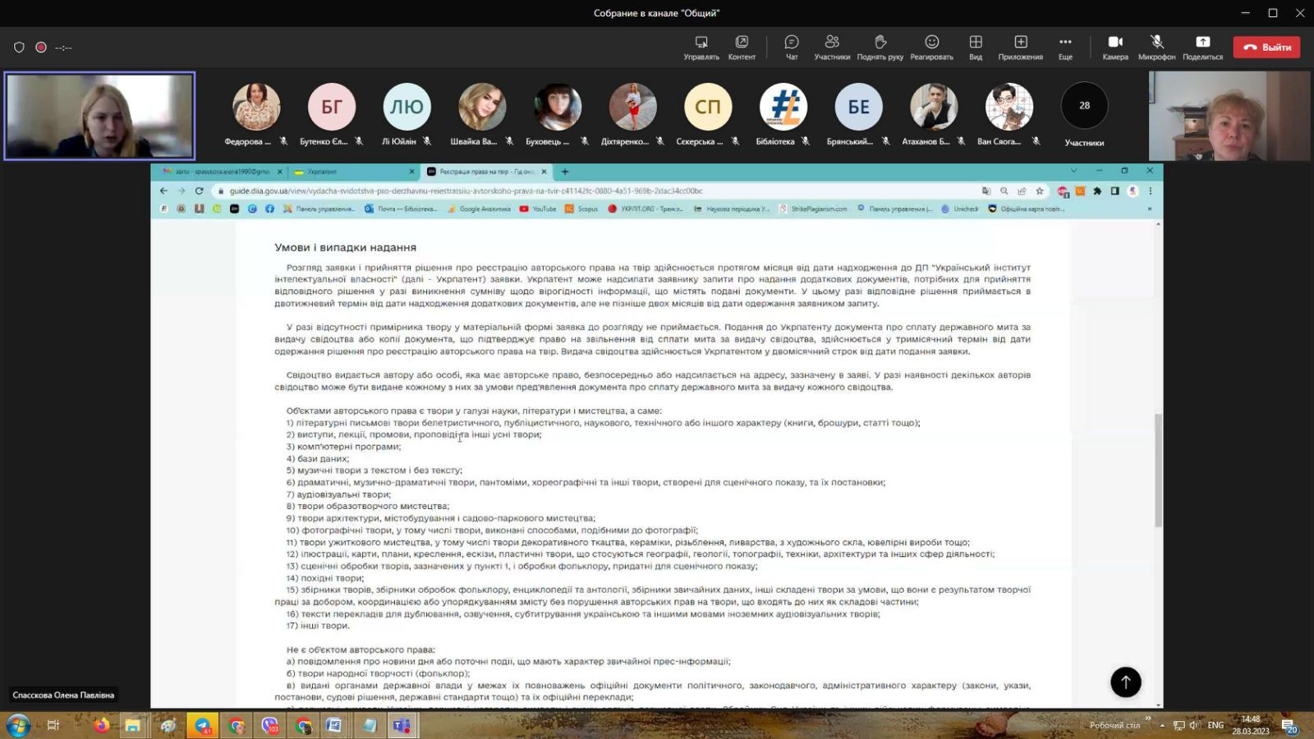
Task: Select Бутенко participant avatar БГ
Action: click(x=332, y=106)
